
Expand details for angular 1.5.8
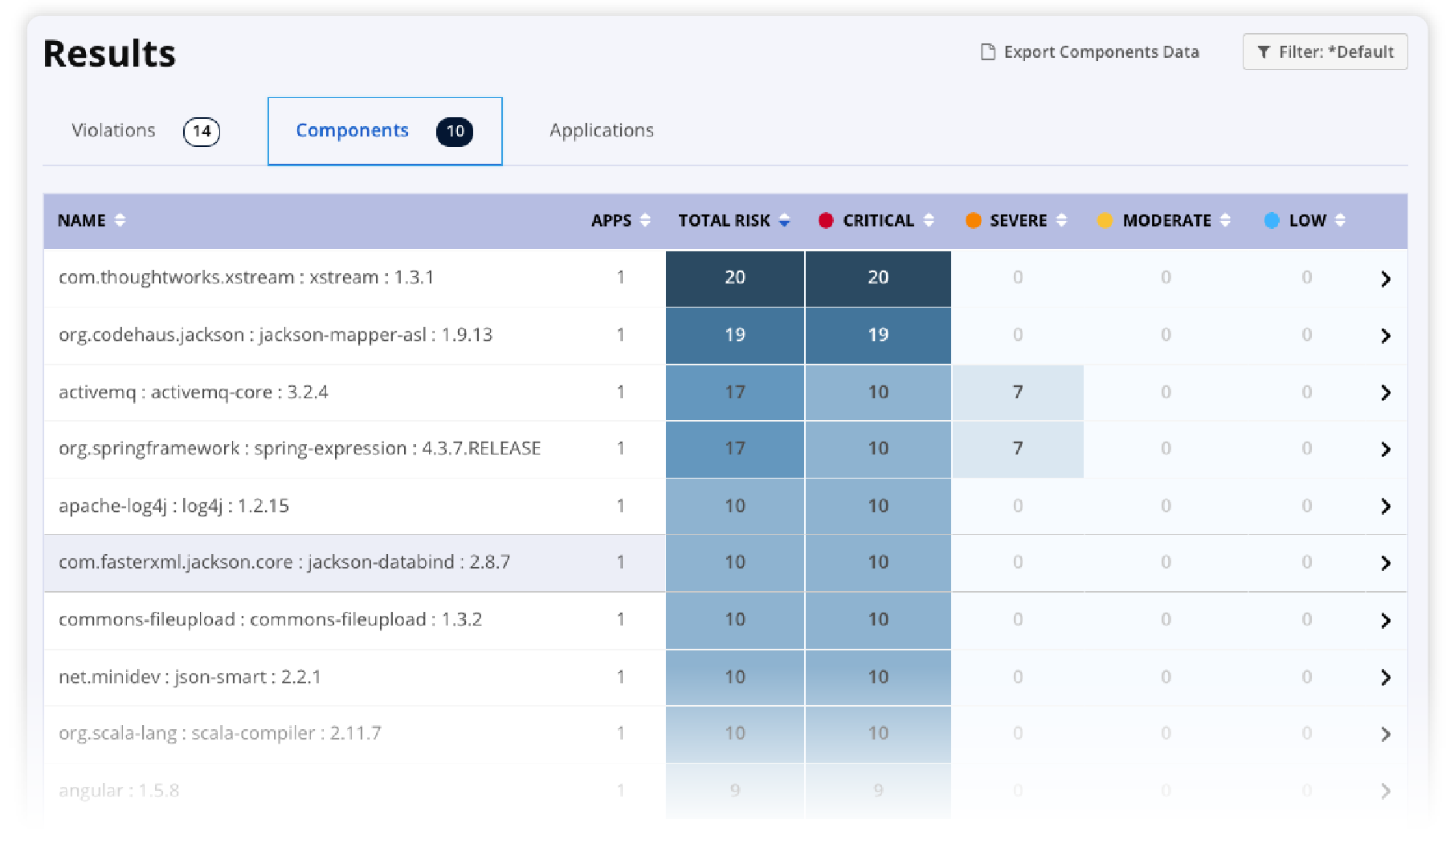pos(1386,790)
